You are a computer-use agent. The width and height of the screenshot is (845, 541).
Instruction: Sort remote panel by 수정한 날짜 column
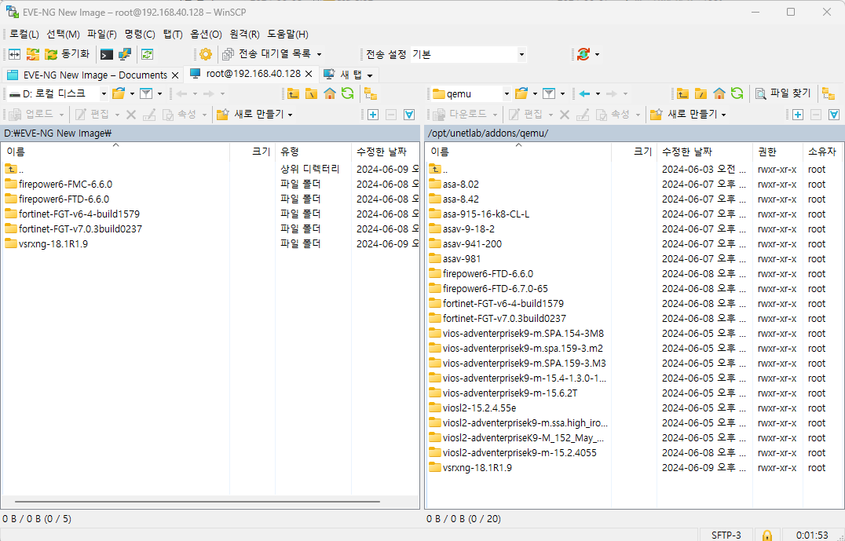[x=704, y=152]
